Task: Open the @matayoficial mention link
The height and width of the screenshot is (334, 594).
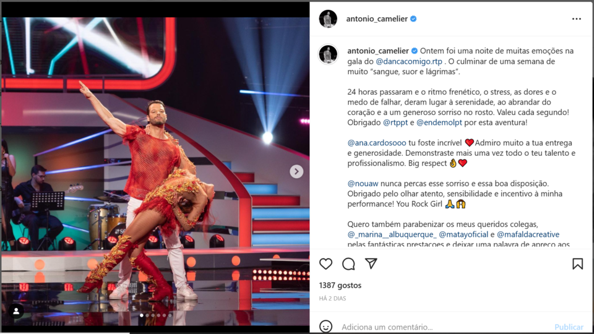Action: (x=463, y=234)
